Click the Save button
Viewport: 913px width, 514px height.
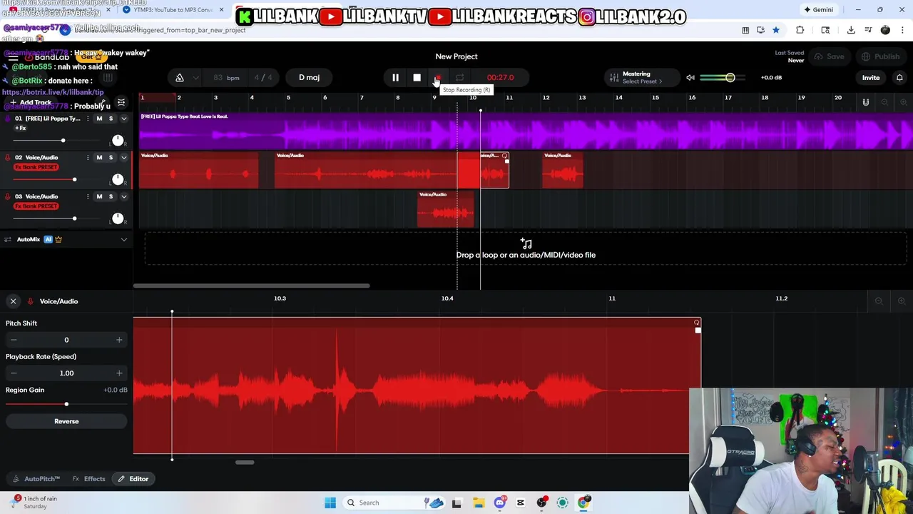[830, 56]
